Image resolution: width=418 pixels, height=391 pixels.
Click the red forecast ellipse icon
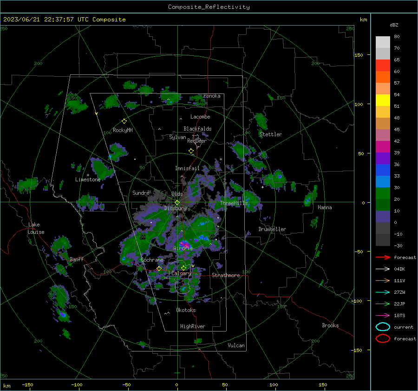pos(383,338)
